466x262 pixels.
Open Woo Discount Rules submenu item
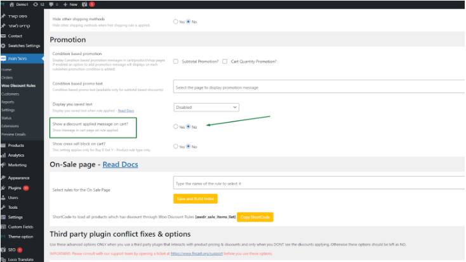pyautogui.click(x=18, y=85)
